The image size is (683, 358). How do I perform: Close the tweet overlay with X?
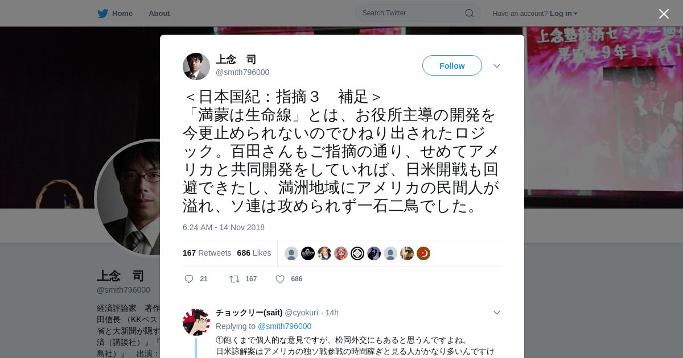664,14
